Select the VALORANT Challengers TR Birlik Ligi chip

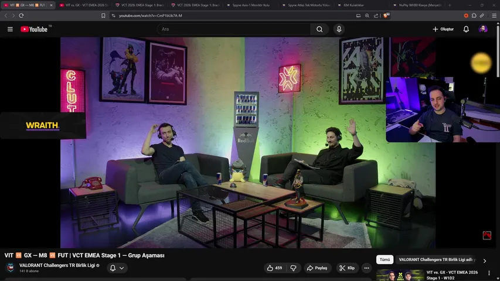[437, 259]
